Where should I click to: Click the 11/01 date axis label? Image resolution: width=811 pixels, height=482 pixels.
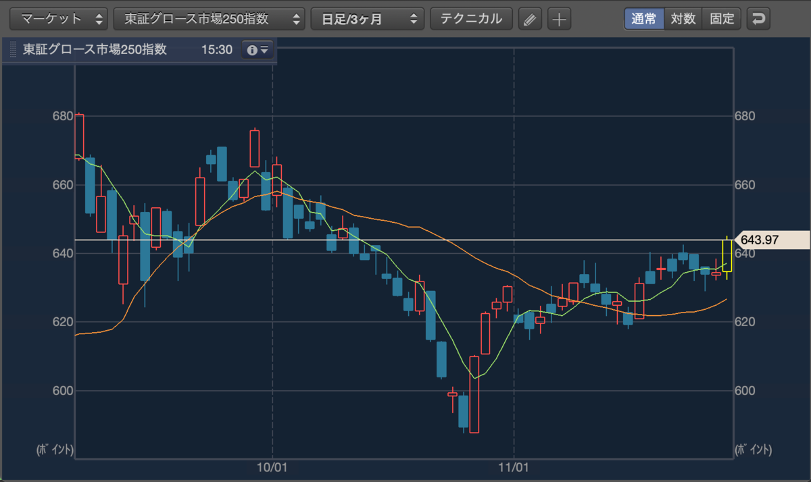tap(514, 467)
